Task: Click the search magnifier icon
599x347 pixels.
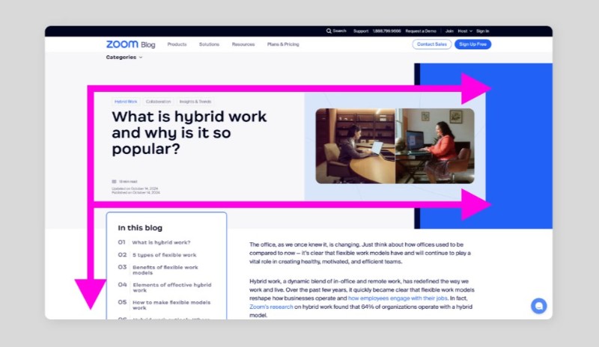Action: [329, 31]
